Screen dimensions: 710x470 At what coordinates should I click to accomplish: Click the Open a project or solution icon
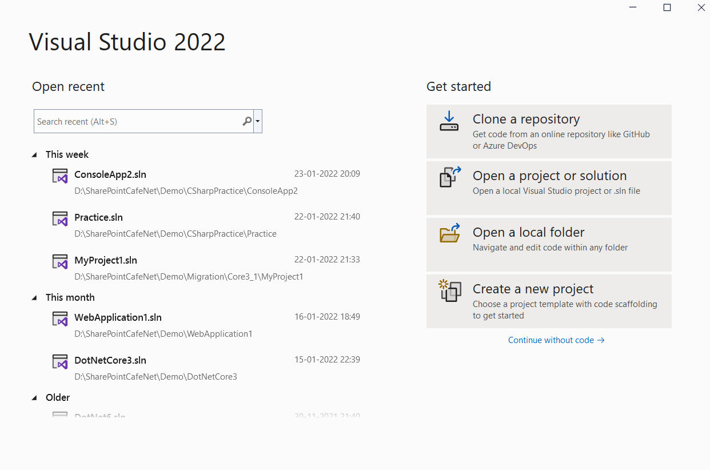pyautogui.click(x=450, y=177)
